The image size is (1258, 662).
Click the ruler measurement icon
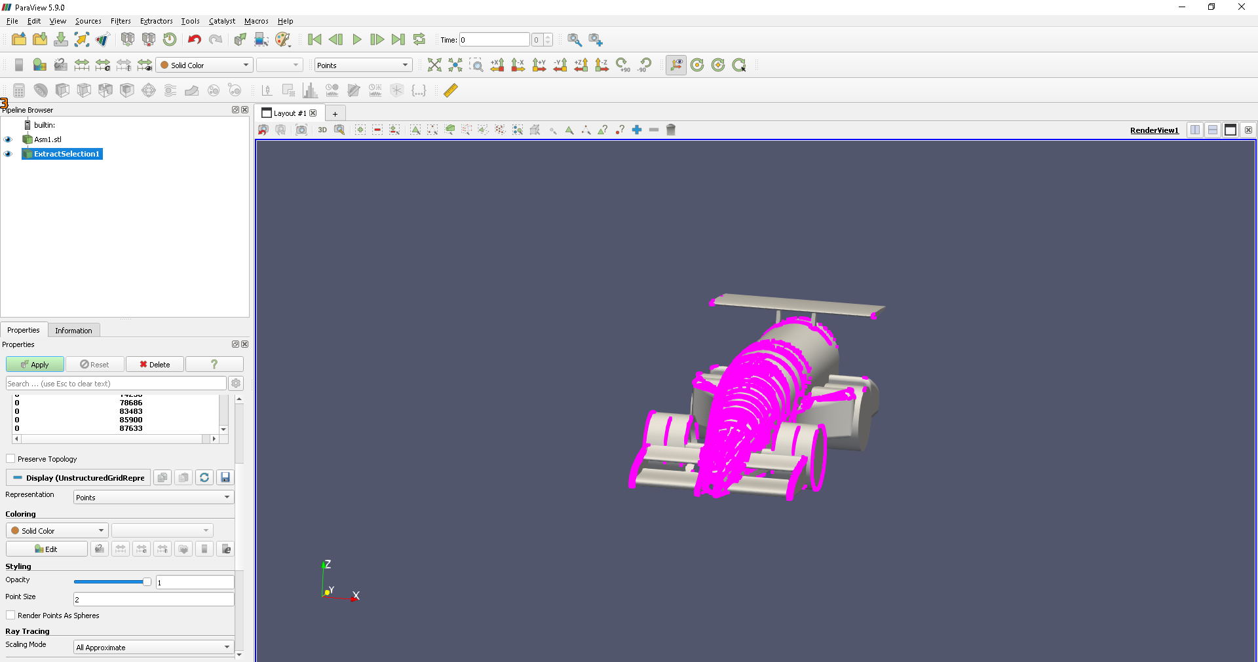[x=451, y=90]
